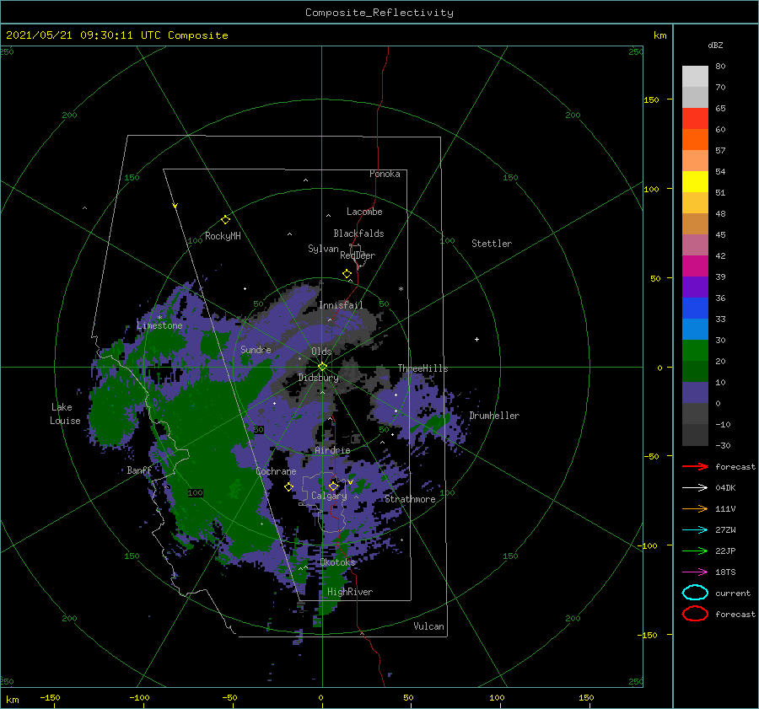The width and height of the screenshot is (759, 709).
Task: Click the 51 dBZ yellow color swatch
Action: coord(695,181)
